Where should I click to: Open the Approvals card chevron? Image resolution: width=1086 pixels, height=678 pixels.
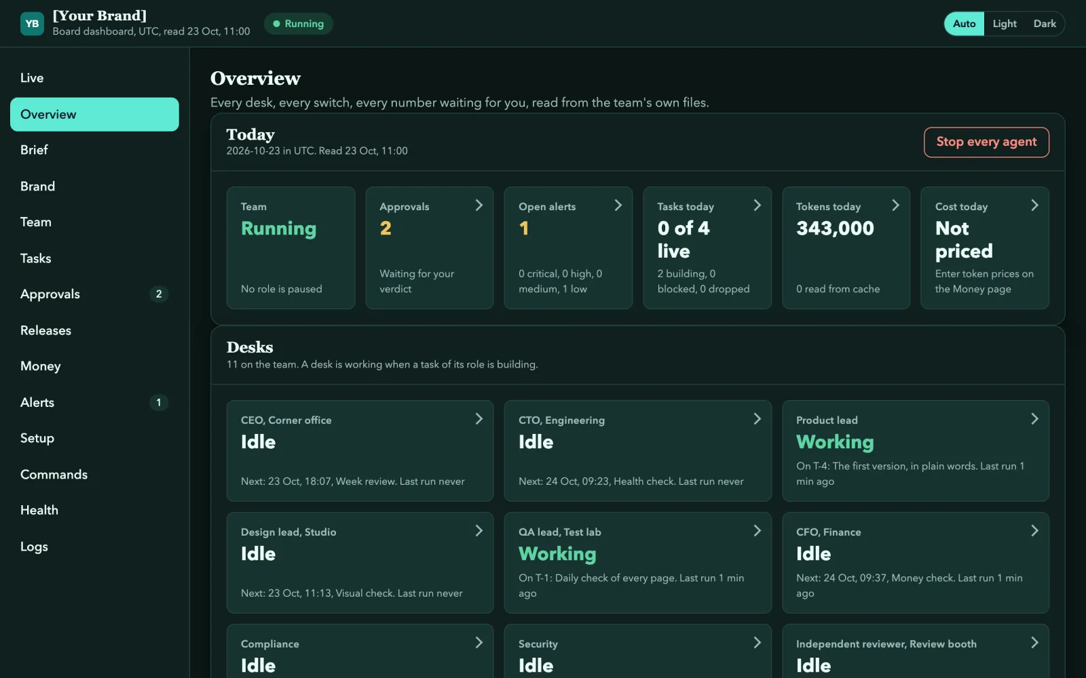click(x=479, y=205)
